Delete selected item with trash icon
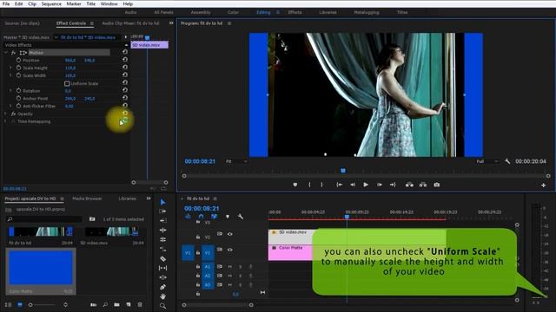The height and width of the screenshot is (312, 556). (140, 304)
